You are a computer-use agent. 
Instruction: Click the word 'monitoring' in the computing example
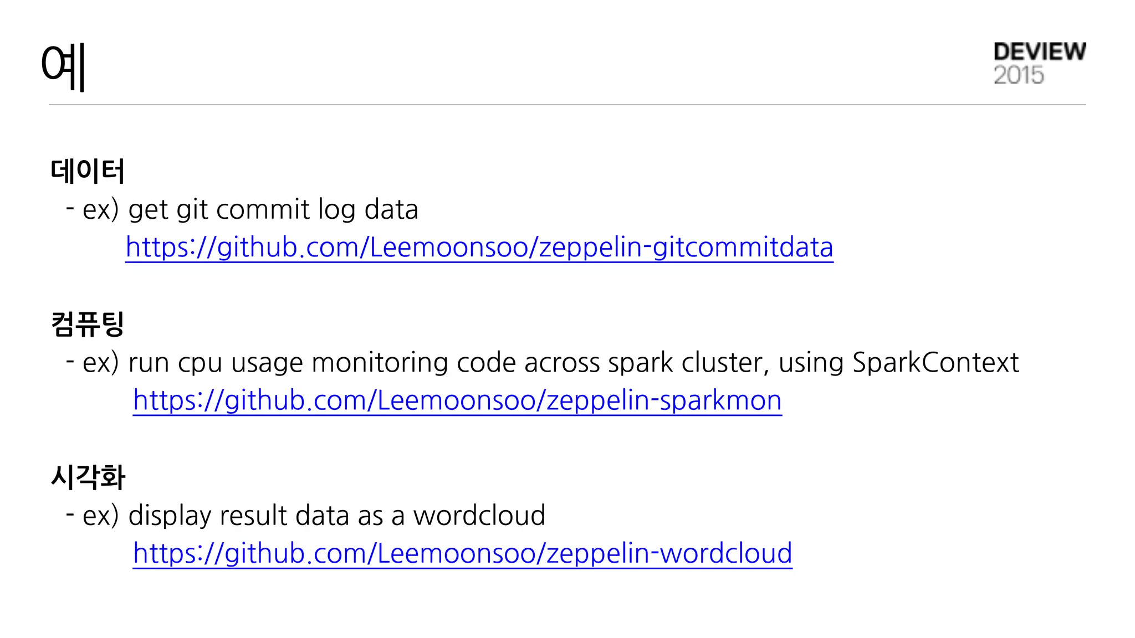tap(379, 363)
